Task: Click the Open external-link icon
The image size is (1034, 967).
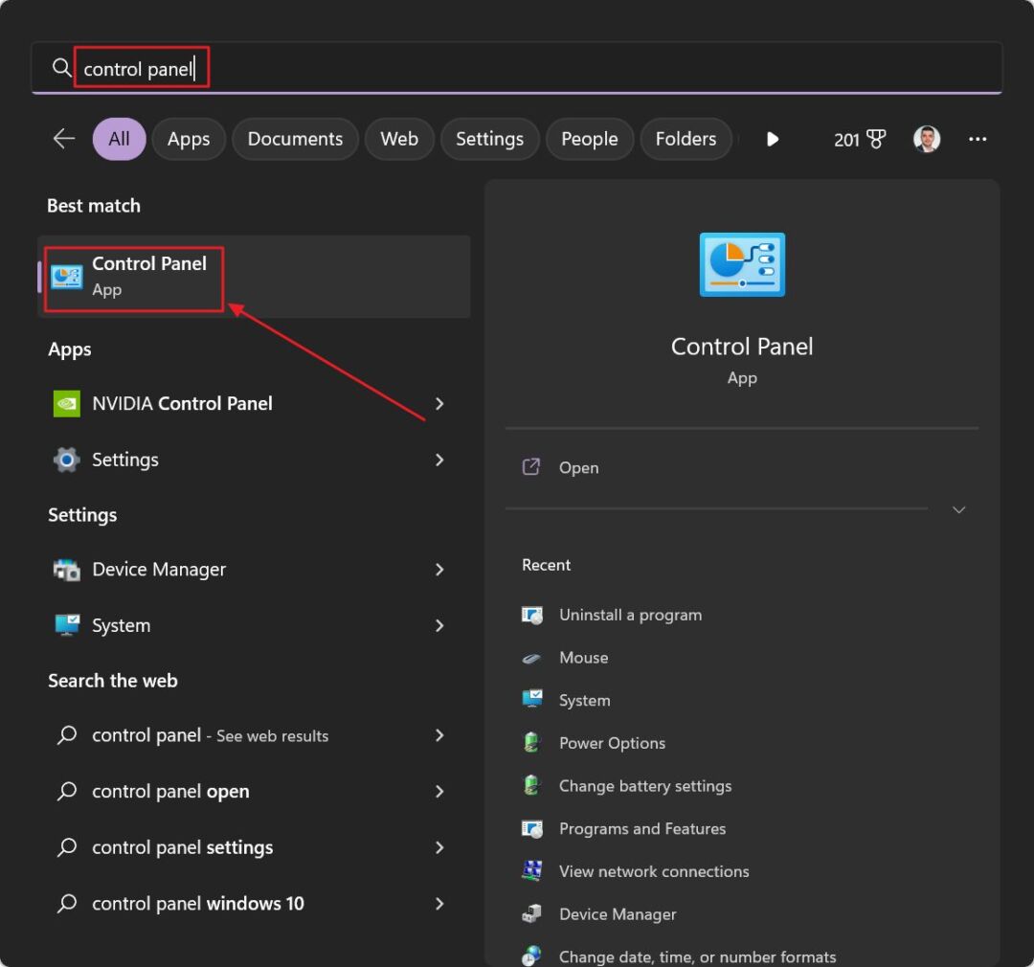Action: pos(530,467)
